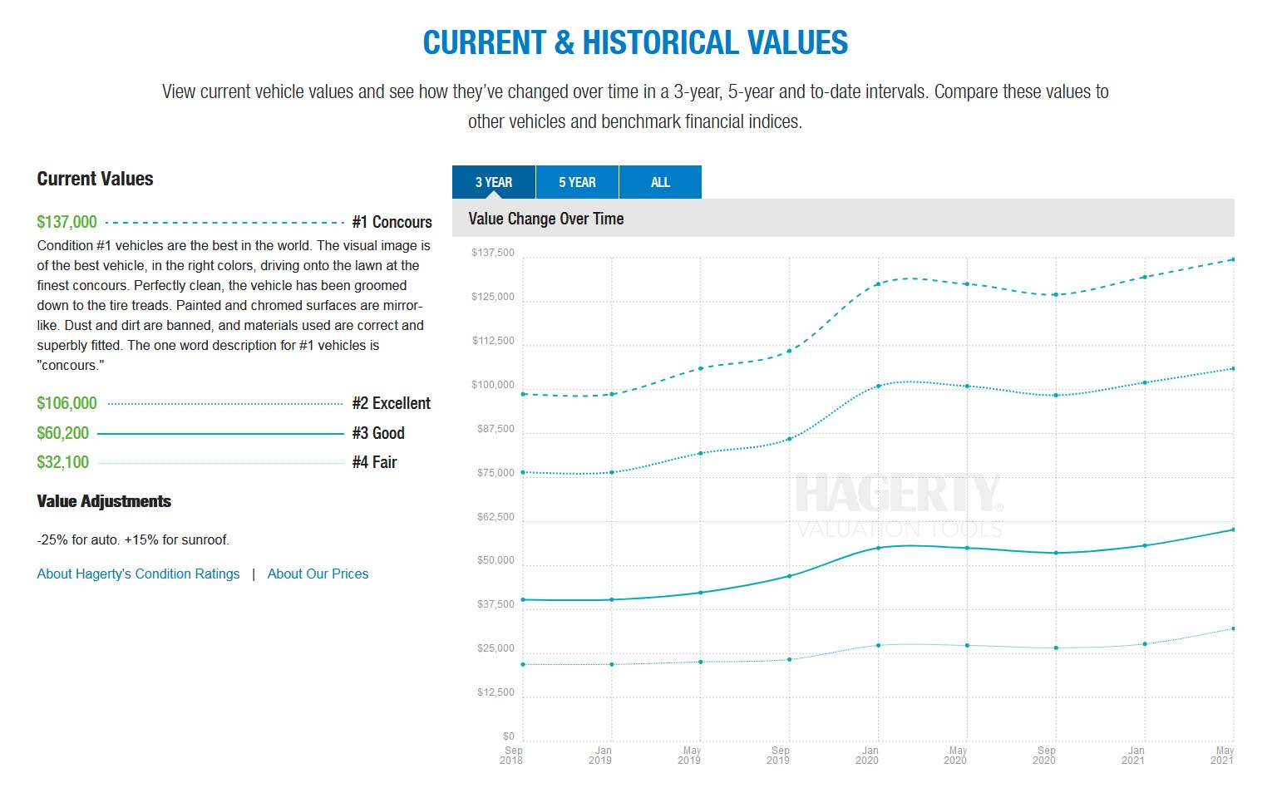The height and width of the screenshot is (788, 1277).
Task: Select Fair line data point at May 2021
Action: click(x=1233, y=628)
